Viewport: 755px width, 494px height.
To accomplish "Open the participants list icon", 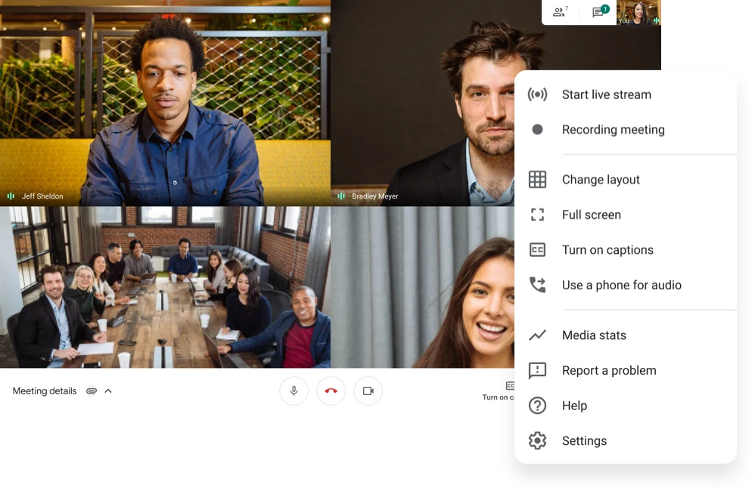I will pos(560,12).
